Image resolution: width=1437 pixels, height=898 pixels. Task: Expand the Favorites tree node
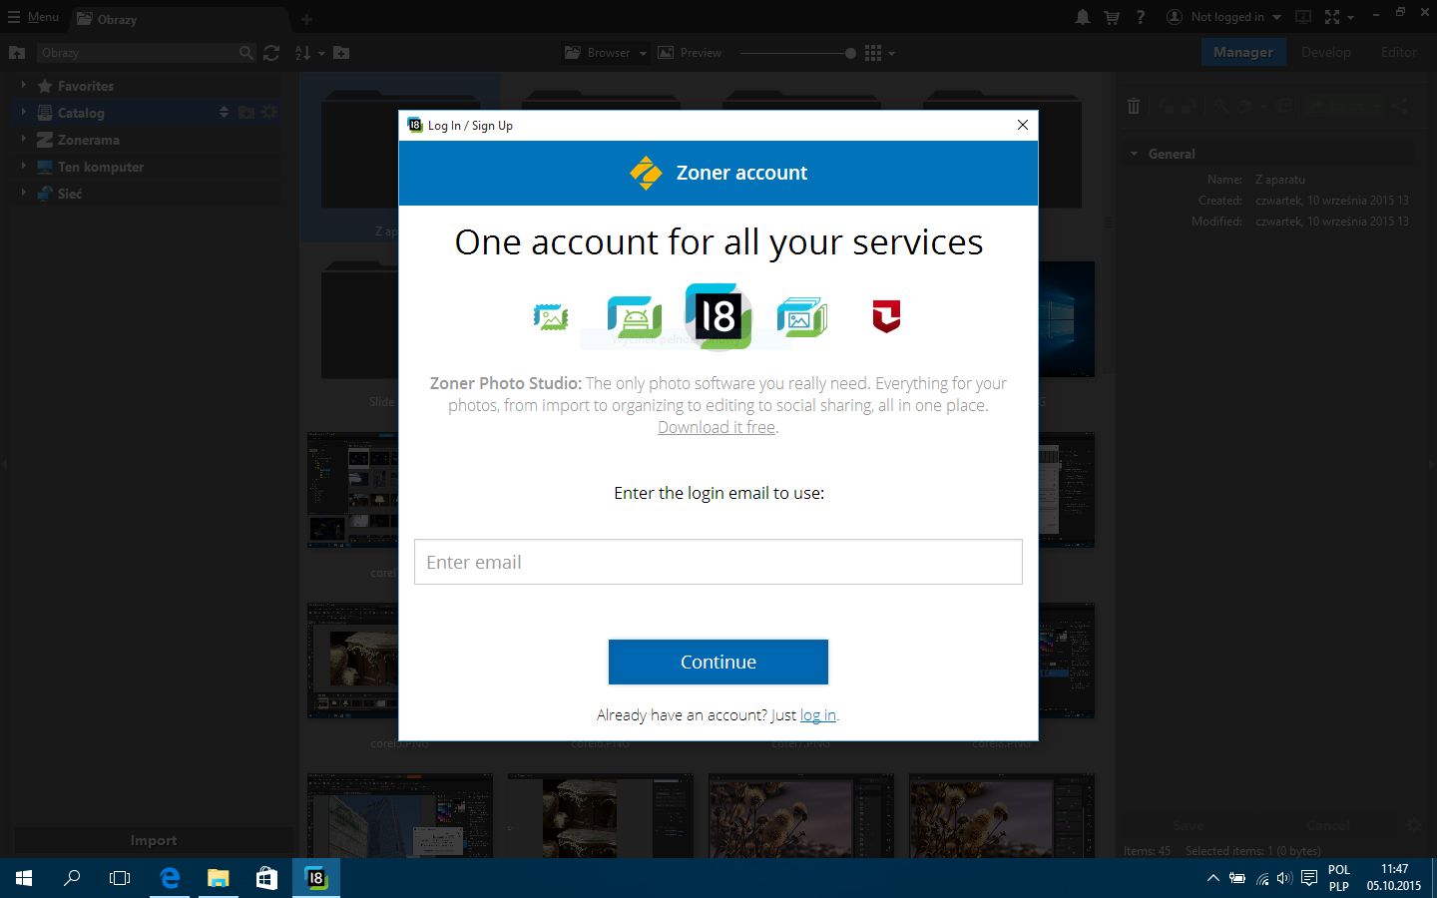pos(23,86)
